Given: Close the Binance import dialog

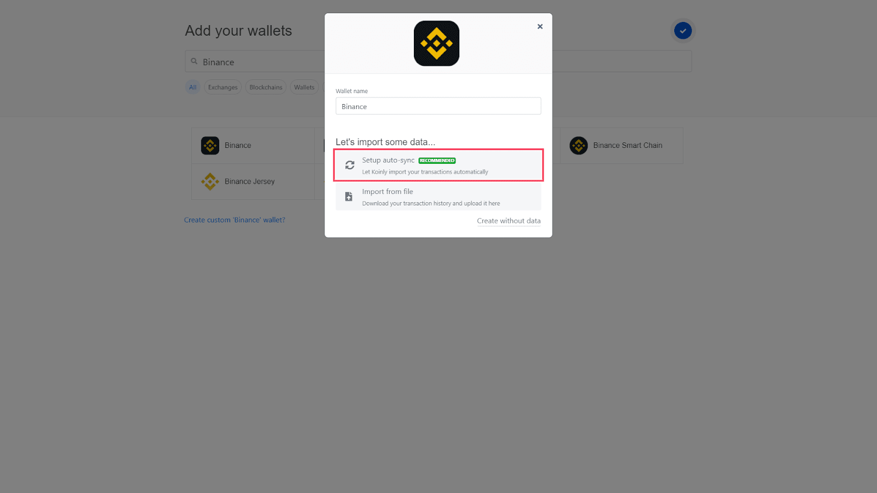Looking at the screenshot, I should (x=540, y=26).
